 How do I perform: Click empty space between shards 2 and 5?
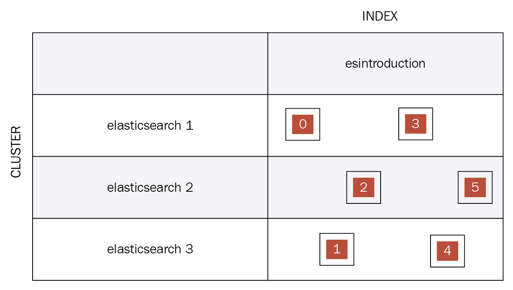(419, 187)
